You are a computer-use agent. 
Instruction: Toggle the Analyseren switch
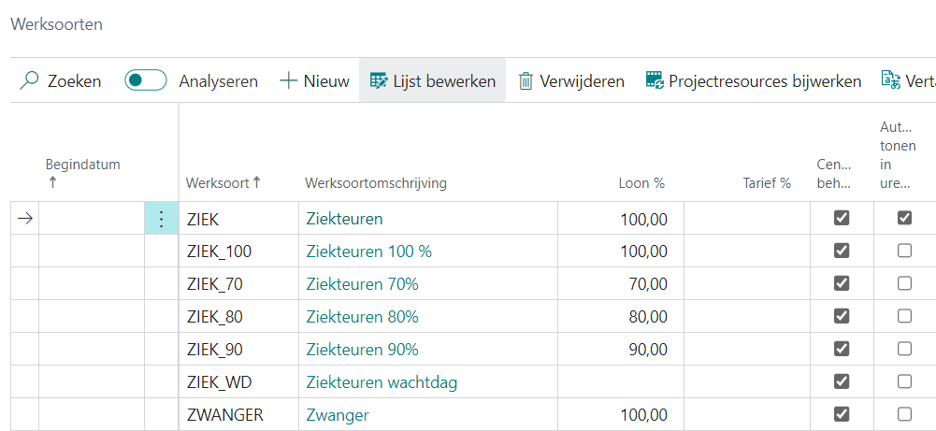146,81
